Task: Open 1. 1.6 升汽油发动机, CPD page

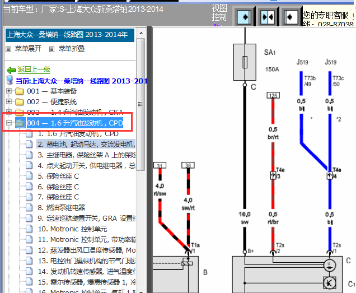Action: tap(78, 134)
